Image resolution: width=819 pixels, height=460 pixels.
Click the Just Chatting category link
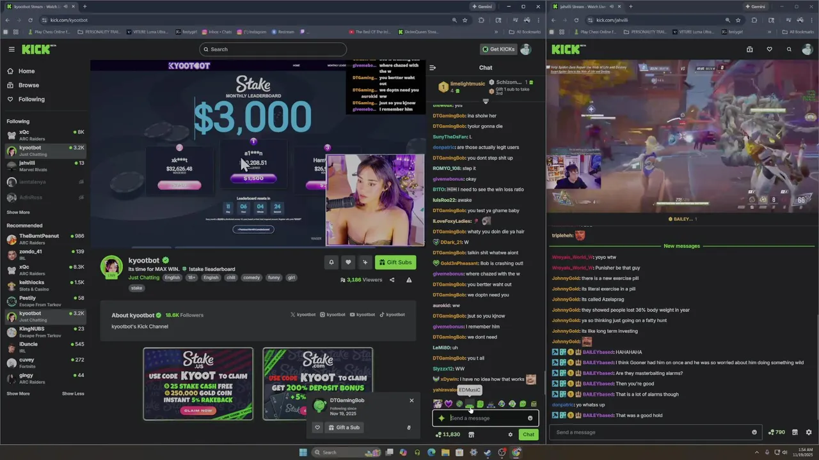point(144,278)
